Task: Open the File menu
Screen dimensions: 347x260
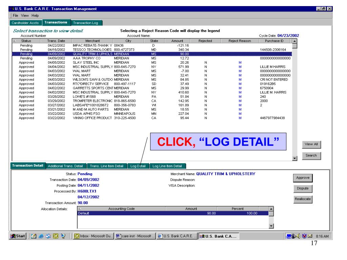Action: (x=15, y=16)
